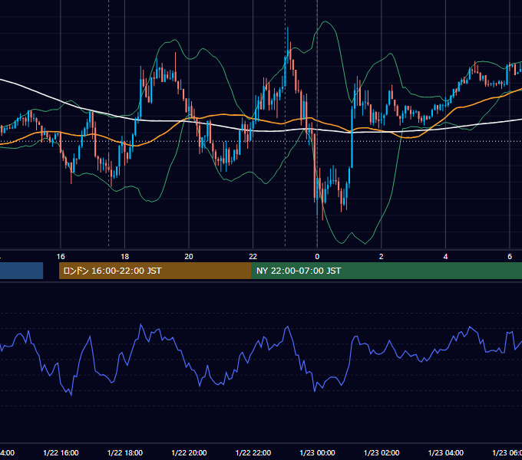Click the ロンドン 16:00-22:00 JST session bar
Screen dimensions: 522x460
pos(155,271)
